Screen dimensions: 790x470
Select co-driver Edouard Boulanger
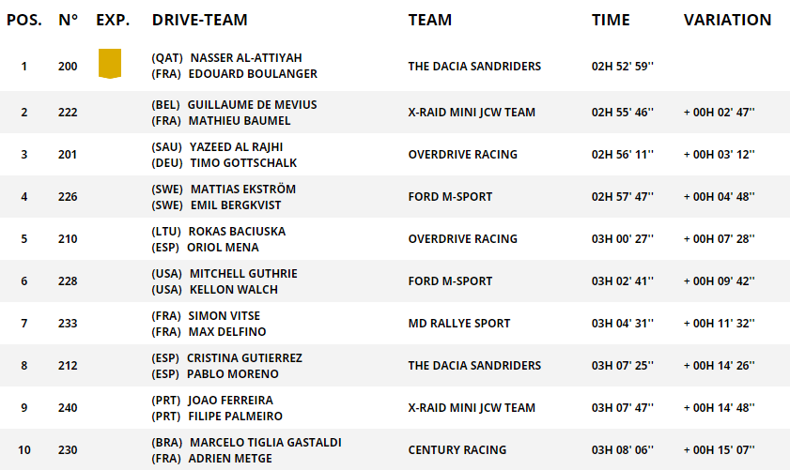tap(253, 74)
